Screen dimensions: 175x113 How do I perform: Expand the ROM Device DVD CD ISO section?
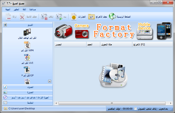click(28, 97)
